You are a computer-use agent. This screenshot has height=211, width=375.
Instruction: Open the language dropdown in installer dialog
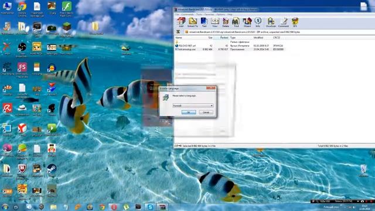tap(193, 105)
